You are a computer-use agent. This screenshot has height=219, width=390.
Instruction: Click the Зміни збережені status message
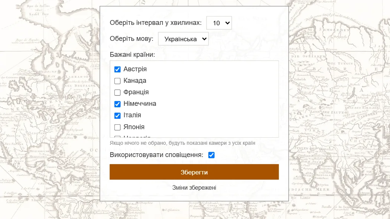point(194,188)
